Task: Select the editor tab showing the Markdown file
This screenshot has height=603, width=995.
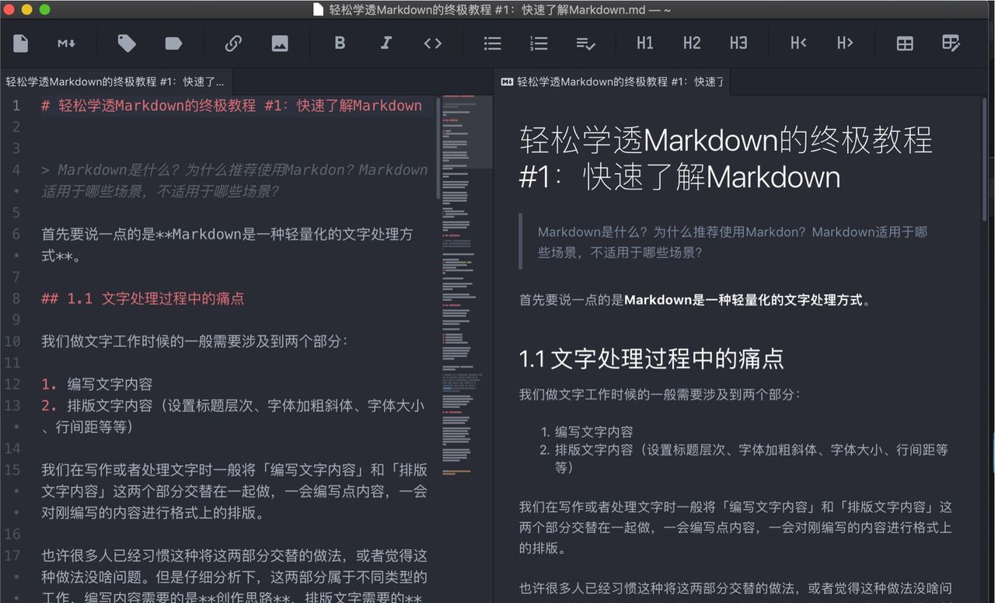Action: 113,81
